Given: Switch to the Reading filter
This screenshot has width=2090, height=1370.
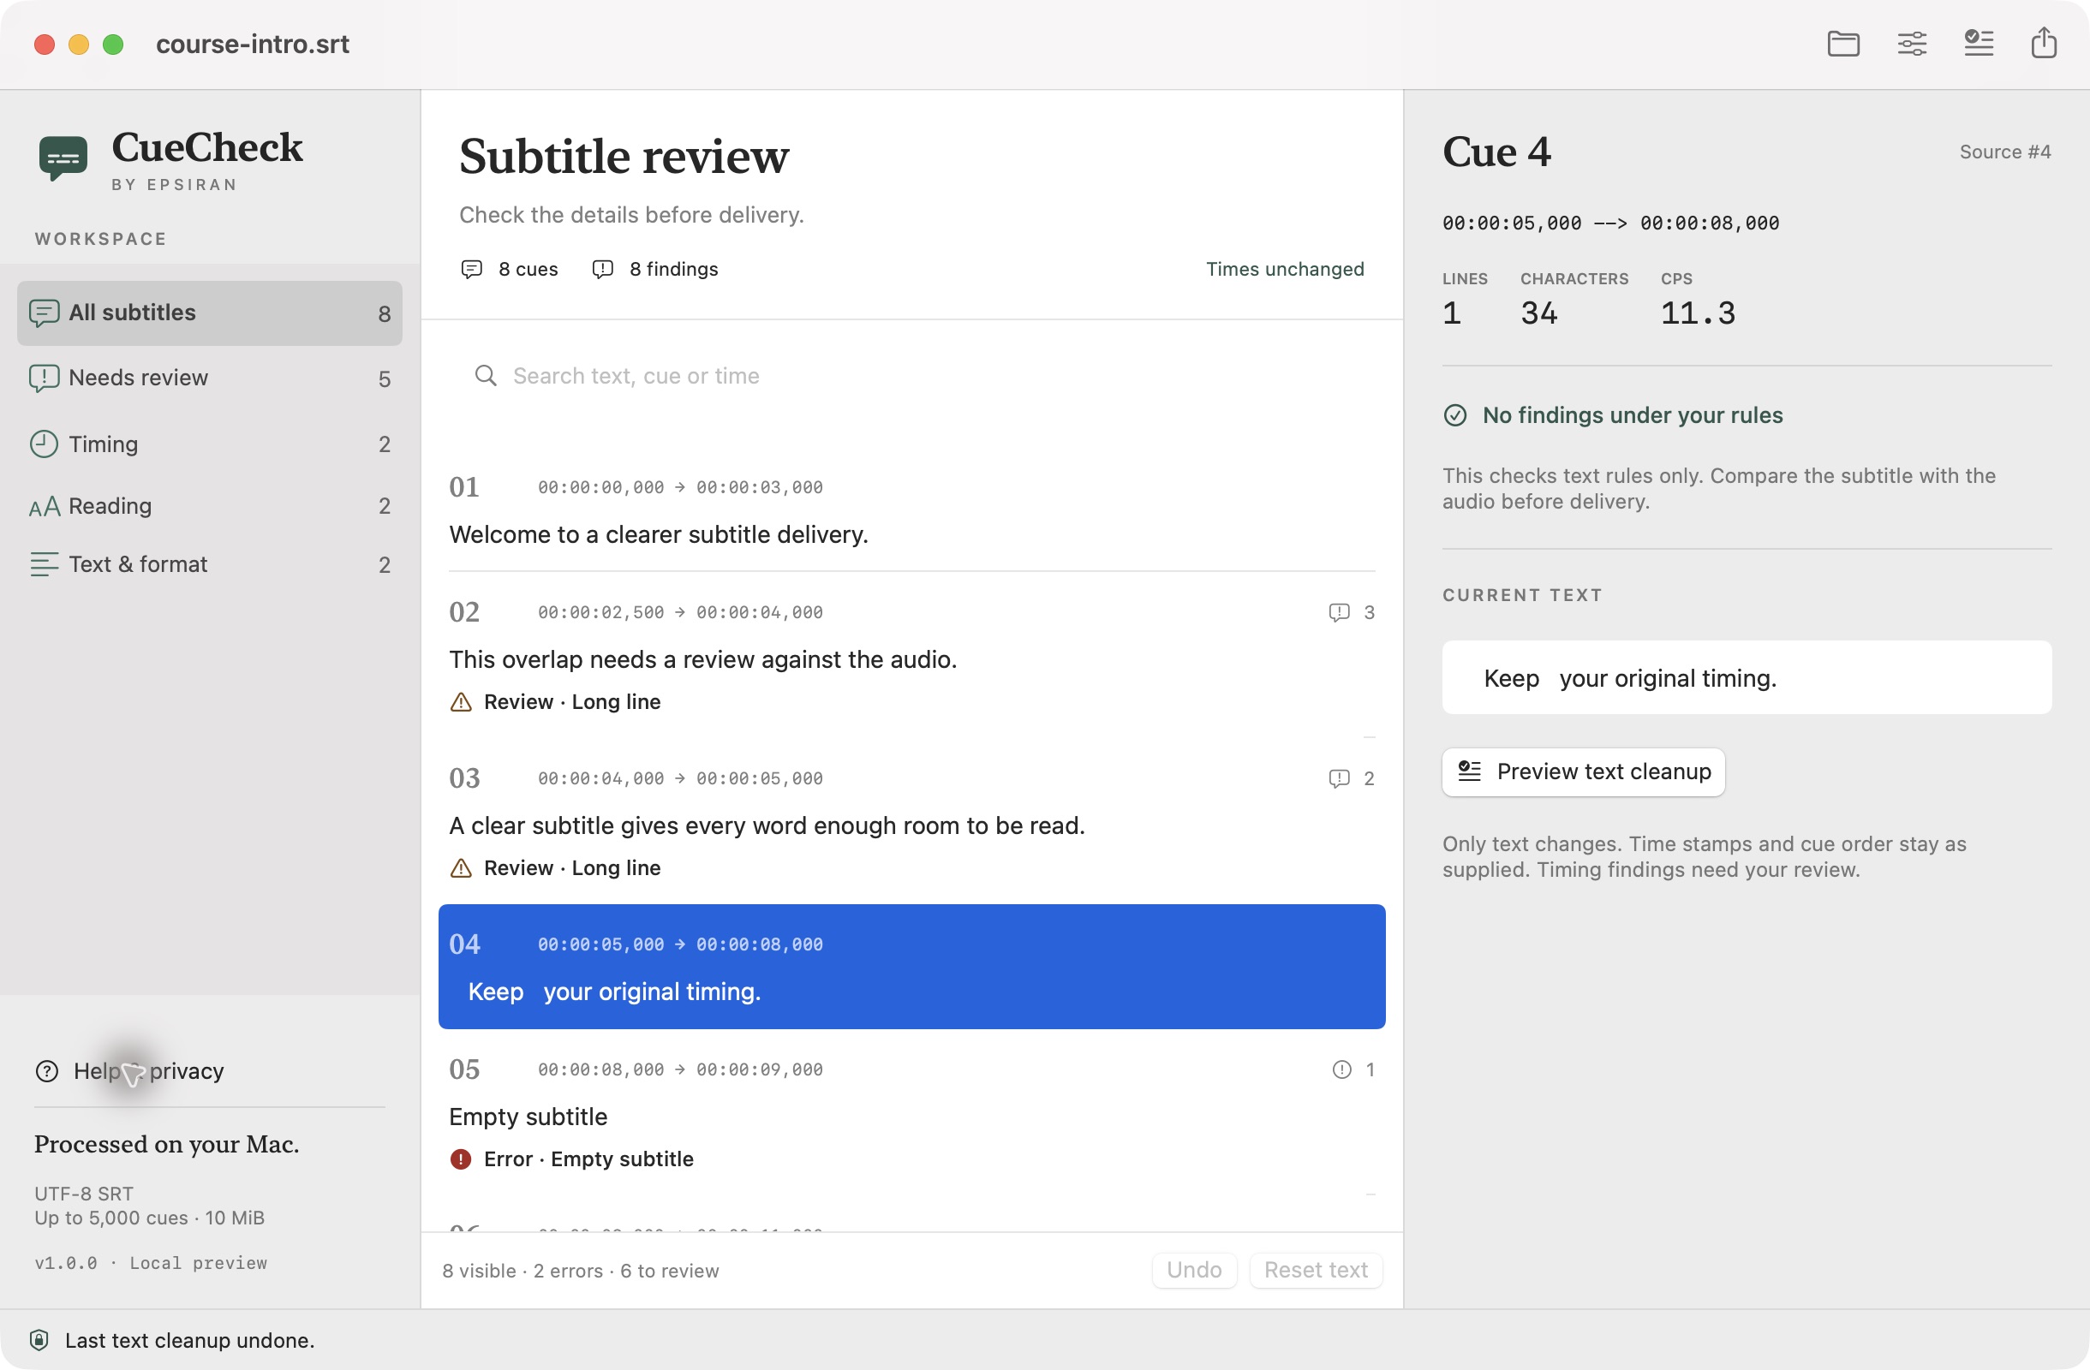Looking at the screenshot, I should (209, 506).
